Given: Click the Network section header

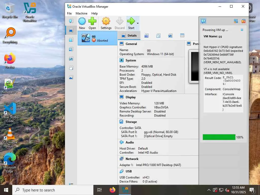Looking at the screenshot, I should pos(132,159).
